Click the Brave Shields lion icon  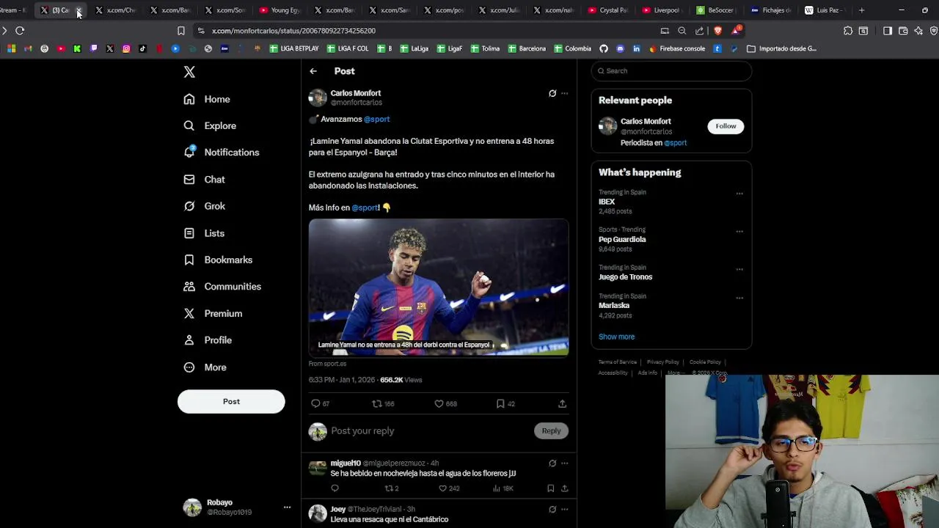click(717, 31)
